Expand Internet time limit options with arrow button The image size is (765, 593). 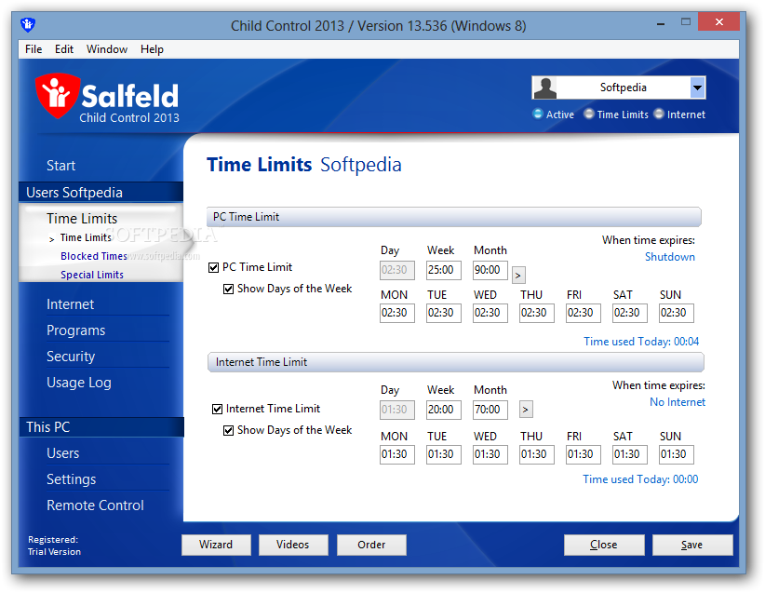pos(526,410)
